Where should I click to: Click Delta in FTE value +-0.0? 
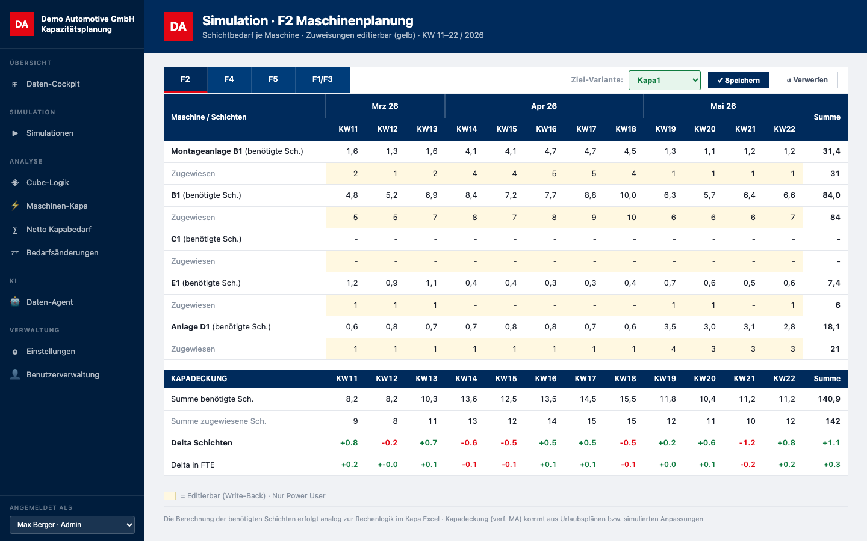(388, 465)
